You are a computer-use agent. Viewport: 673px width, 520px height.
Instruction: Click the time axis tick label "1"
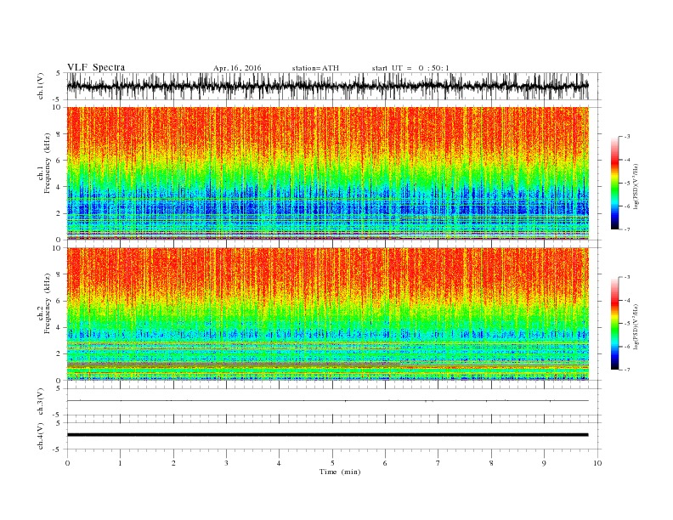click(120, 463)
